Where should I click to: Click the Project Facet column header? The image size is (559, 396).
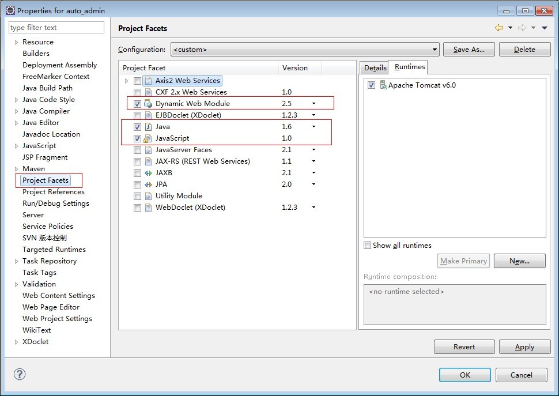(199, 67)
